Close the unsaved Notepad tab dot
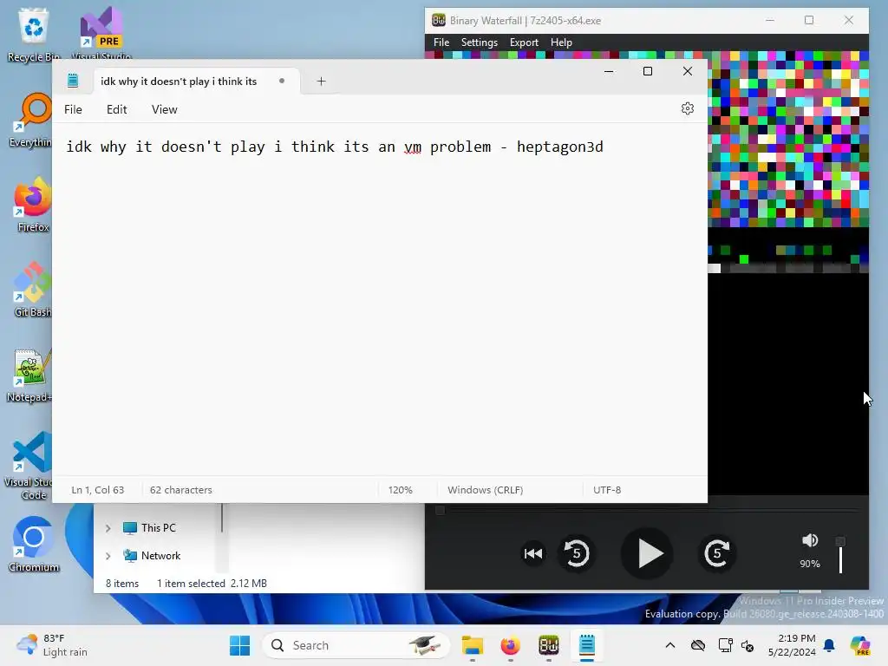 click(x=282, y=81)
